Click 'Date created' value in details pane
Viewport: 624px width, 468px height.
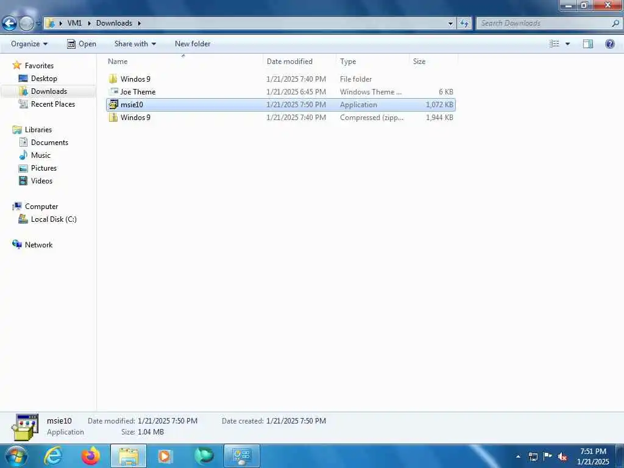pyautogui.click(x=296, y=420)
